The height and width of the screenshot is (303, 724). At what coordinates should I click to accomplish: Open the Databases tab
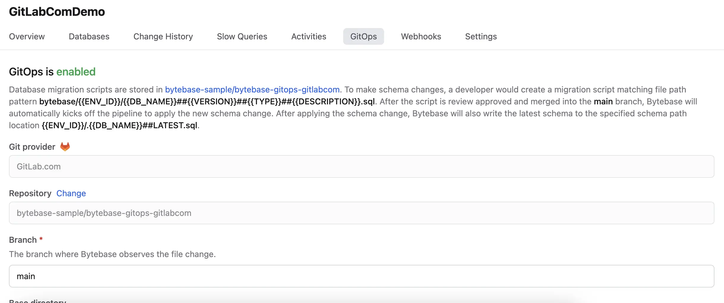click(89, 36)
